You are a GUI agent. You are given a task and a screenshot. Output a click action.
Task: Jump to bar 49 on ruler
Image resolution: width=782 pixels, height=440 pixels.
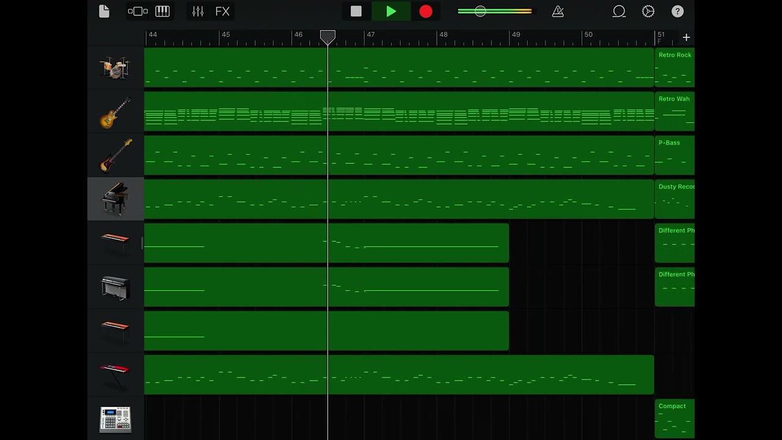click(x=516, y=35)
